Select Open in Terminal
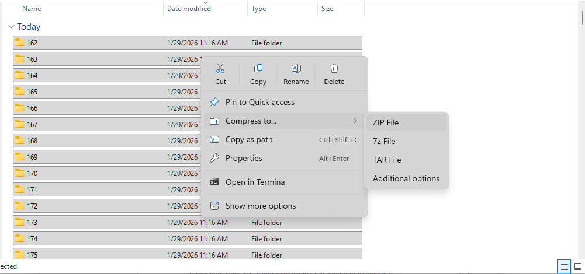The width and height of the screenshot is (585, 274). click(x=284, y=182)
